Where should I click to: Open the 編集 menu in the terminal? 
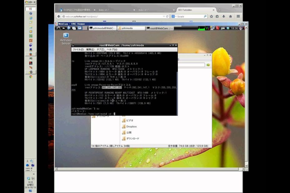pos(90,49)
